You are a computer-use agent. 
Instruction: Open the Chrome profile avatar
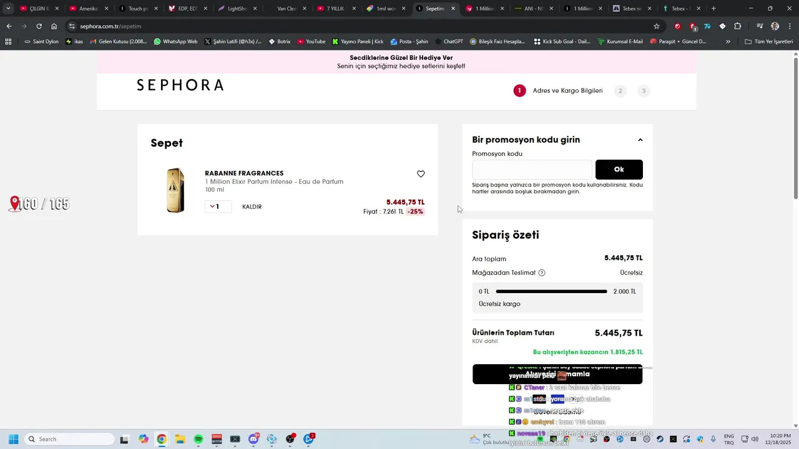click(775, 26)
